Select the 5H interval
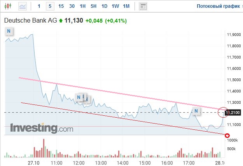243x166 pixels. [x=93, y=6]
